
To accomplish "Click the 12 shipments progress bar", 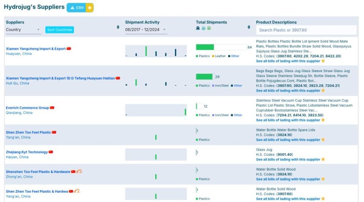I will [200, 106].
